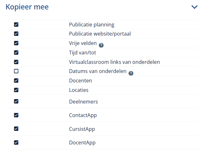
Task: Click the DocentApp label text
Action: coord(82,143)
